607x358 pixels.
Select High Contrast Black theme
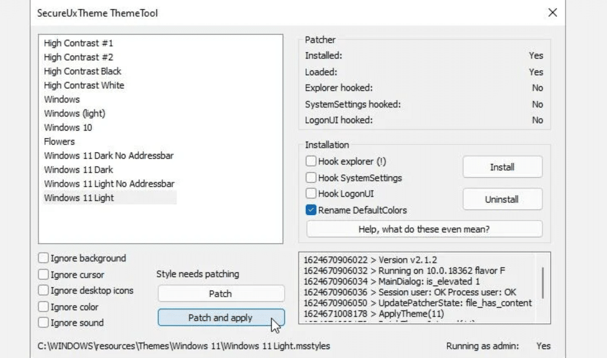click(83, 71)
